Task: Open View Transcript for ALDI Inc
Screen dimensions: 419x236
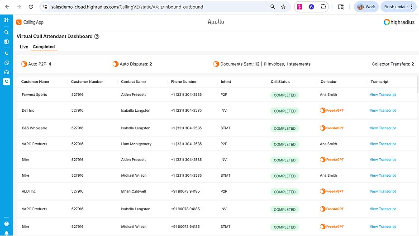Action: point(382,192)
